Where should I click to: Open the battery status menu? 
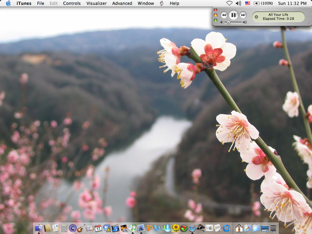263,3
